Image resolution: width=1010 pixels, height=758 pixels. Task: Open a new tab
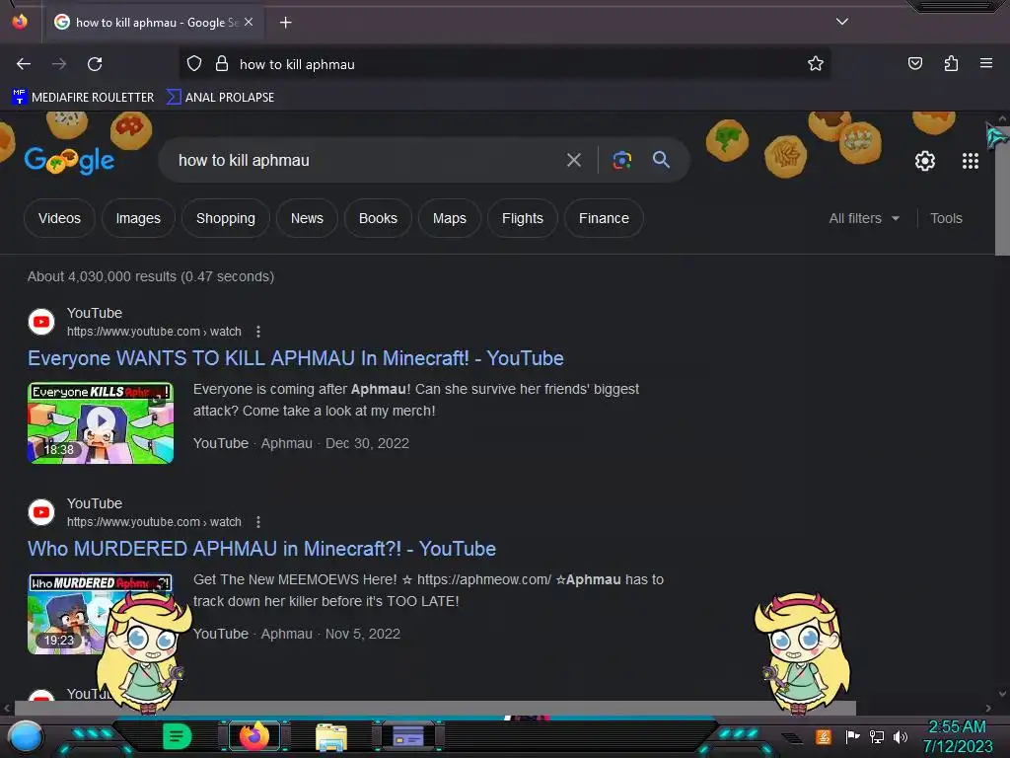click(x=285, y=23)
